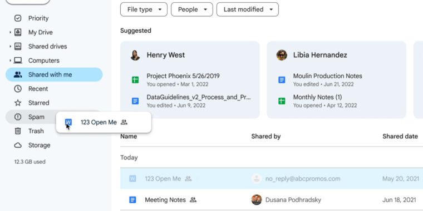The image size is (423, 211).
Task: Open Project Phoenix sheets file icon
Action: coord(135,80)
